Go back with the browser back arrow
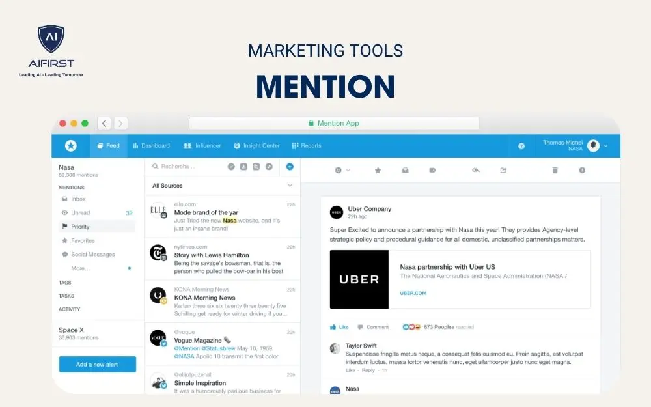This screenshot has height=407, width=651. pyautogui.click(x=104, y=123)
